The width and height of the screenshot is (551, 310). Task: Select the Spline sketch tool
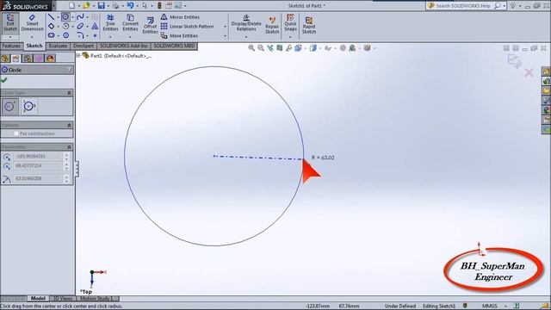[80, 17]
